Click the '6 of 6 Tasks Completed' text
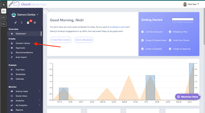The height and width of the screenshot is (113, 205). coord(183,22)
